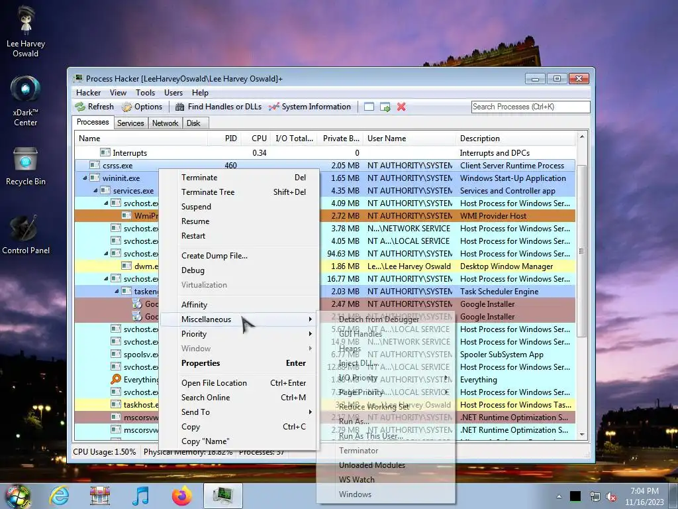Click the scrollbar down arrow
Image resolution: width=678 pixels, height=509 pixels.
[581, 434]
